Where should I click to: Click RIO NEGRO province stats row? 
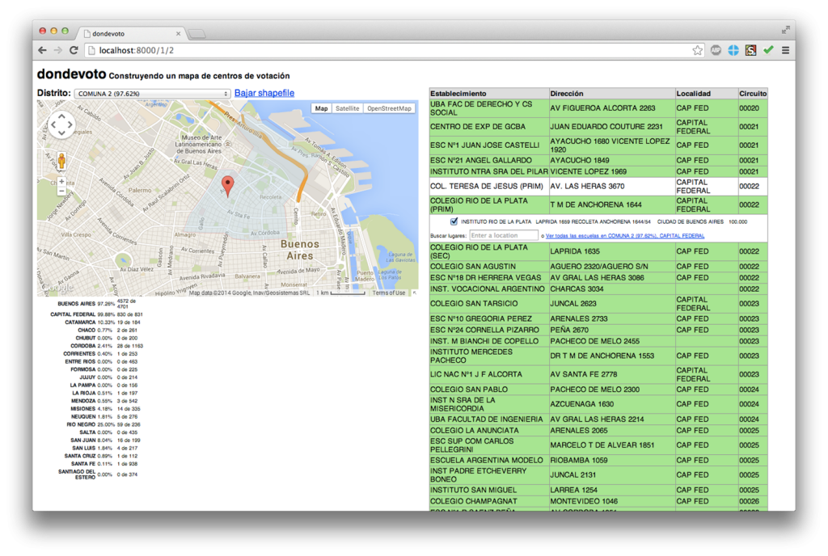(x=103, y=424)
